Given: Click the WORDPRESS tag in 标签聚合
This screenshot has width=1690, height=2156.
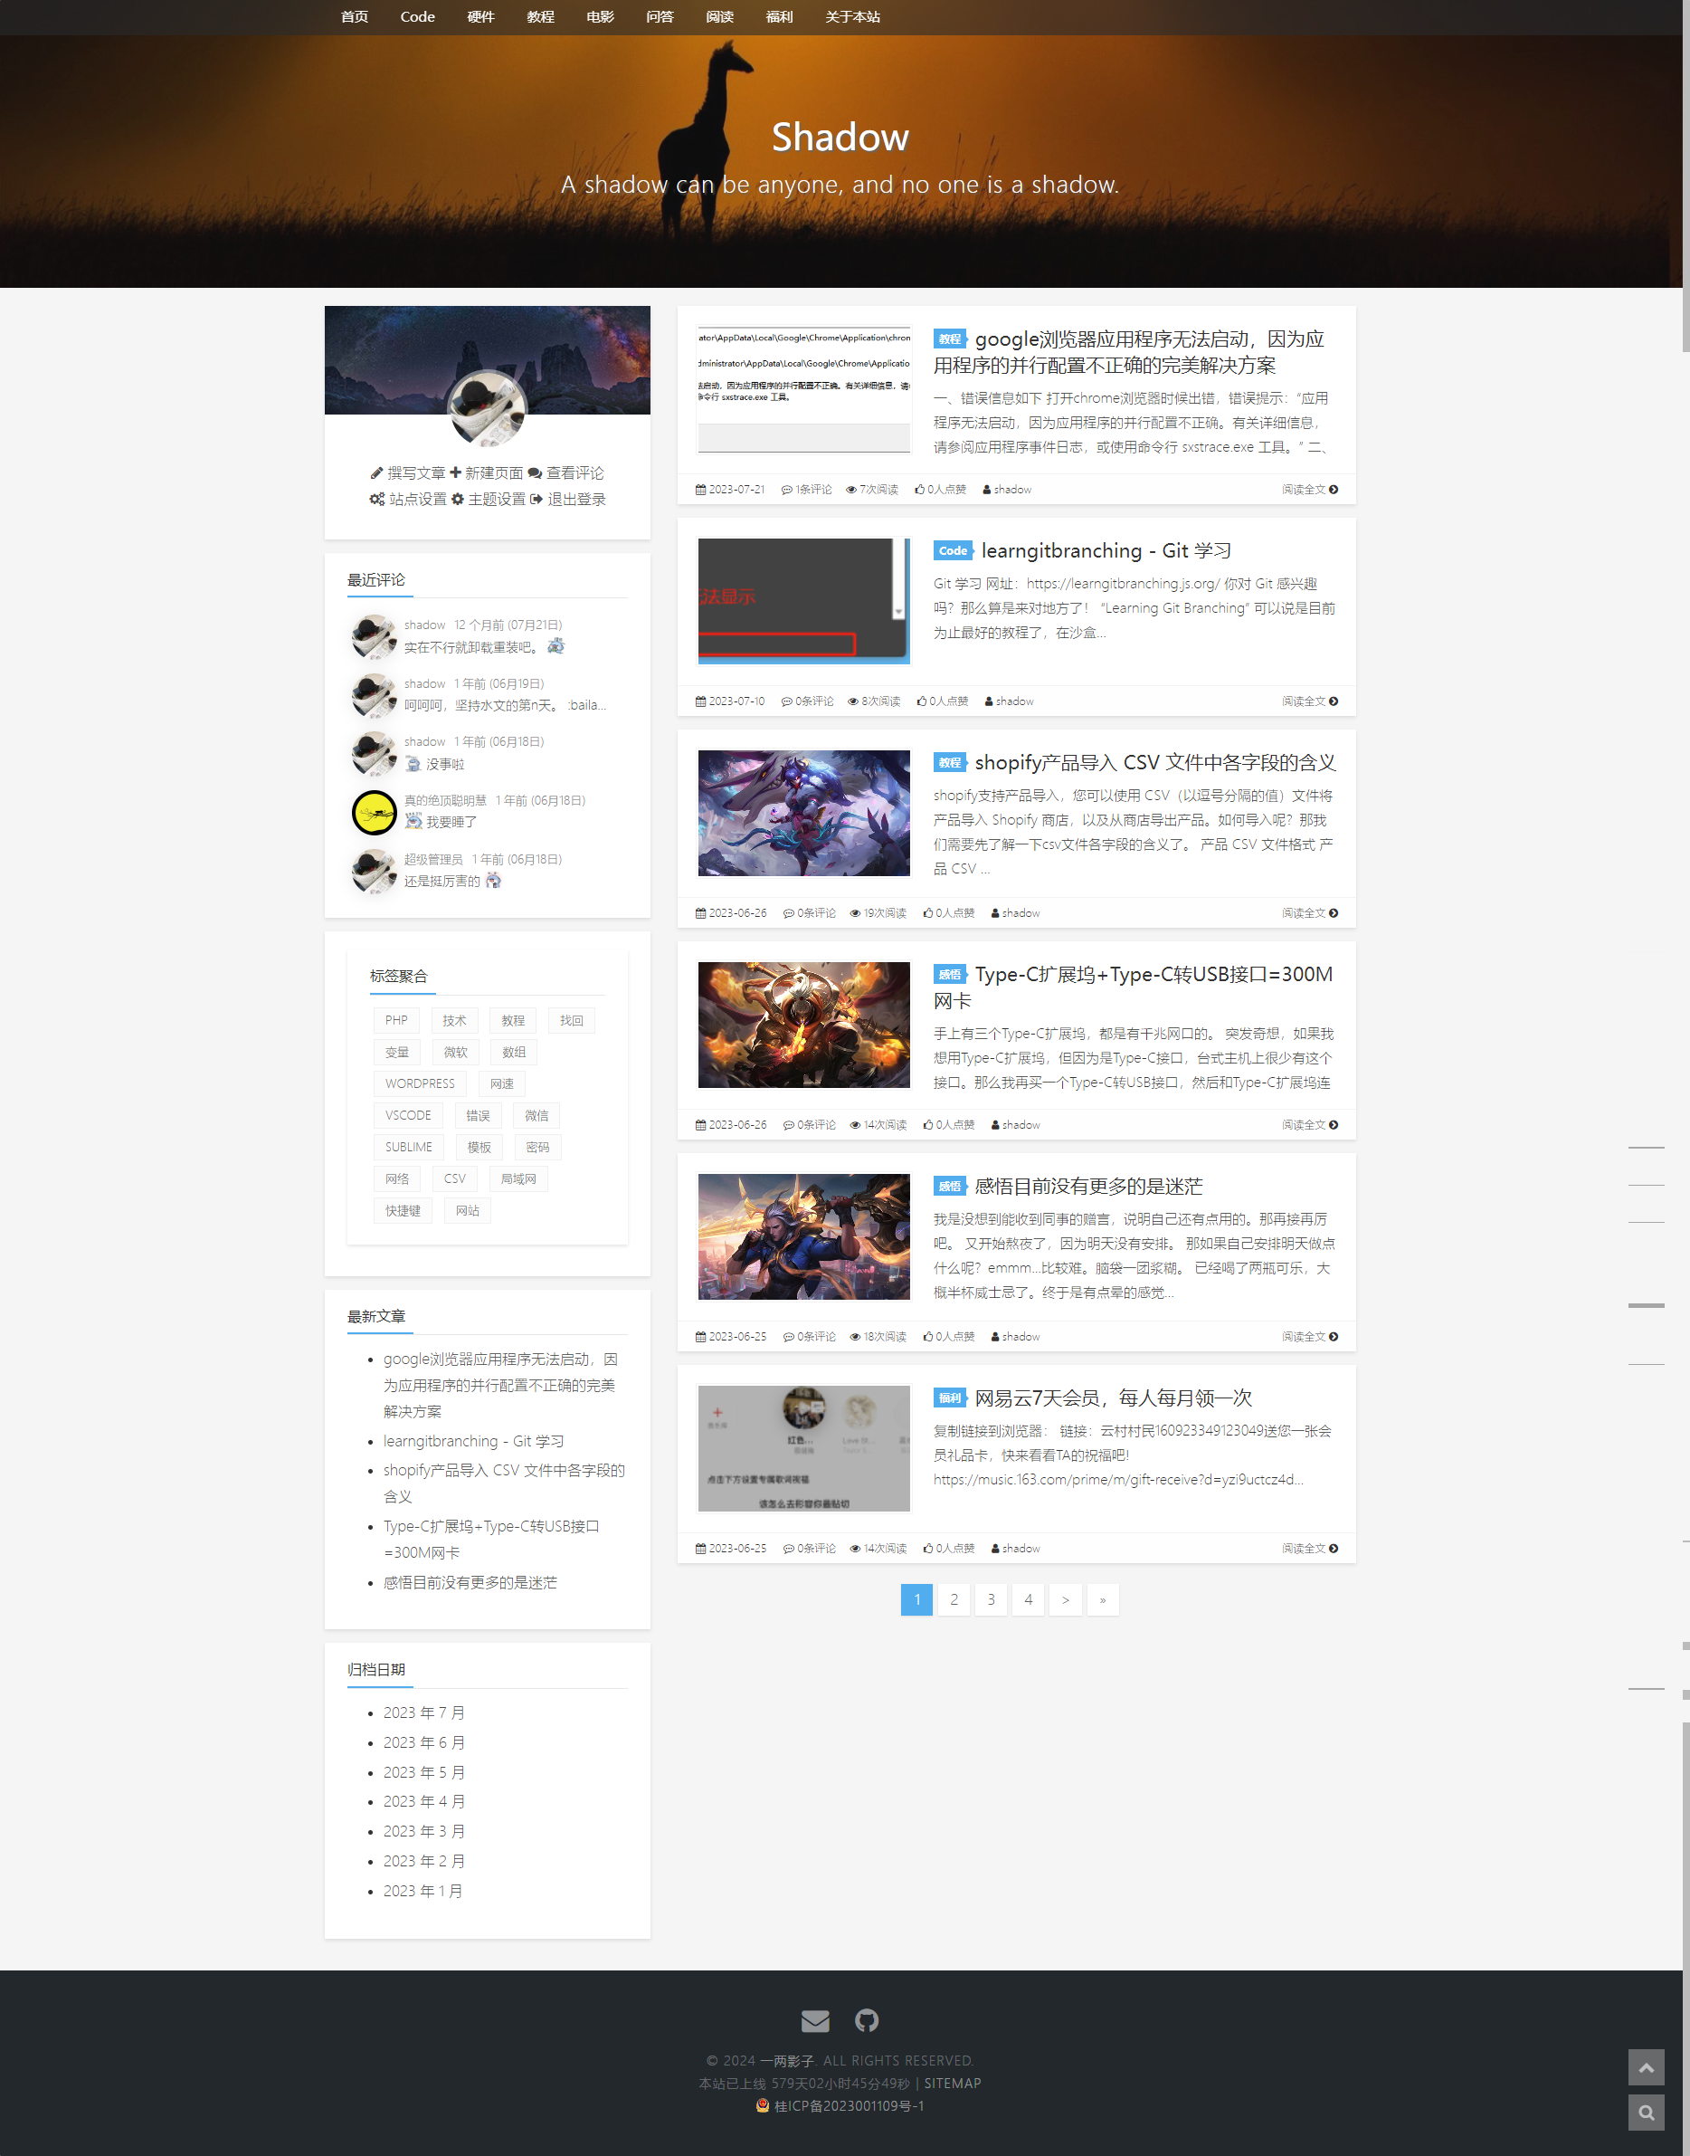Looking at the screenshot, I should click(420, 1084).
